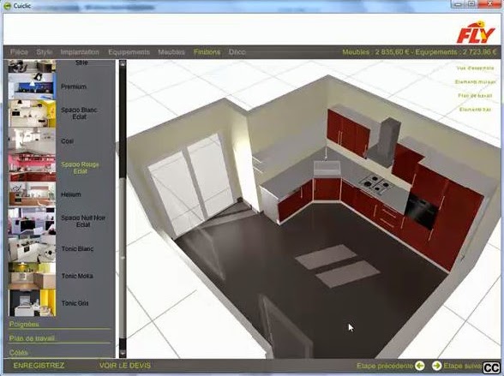This screenshot has height=376, width=504.
Task: Click the FLY logo
Action: point(476,33)
